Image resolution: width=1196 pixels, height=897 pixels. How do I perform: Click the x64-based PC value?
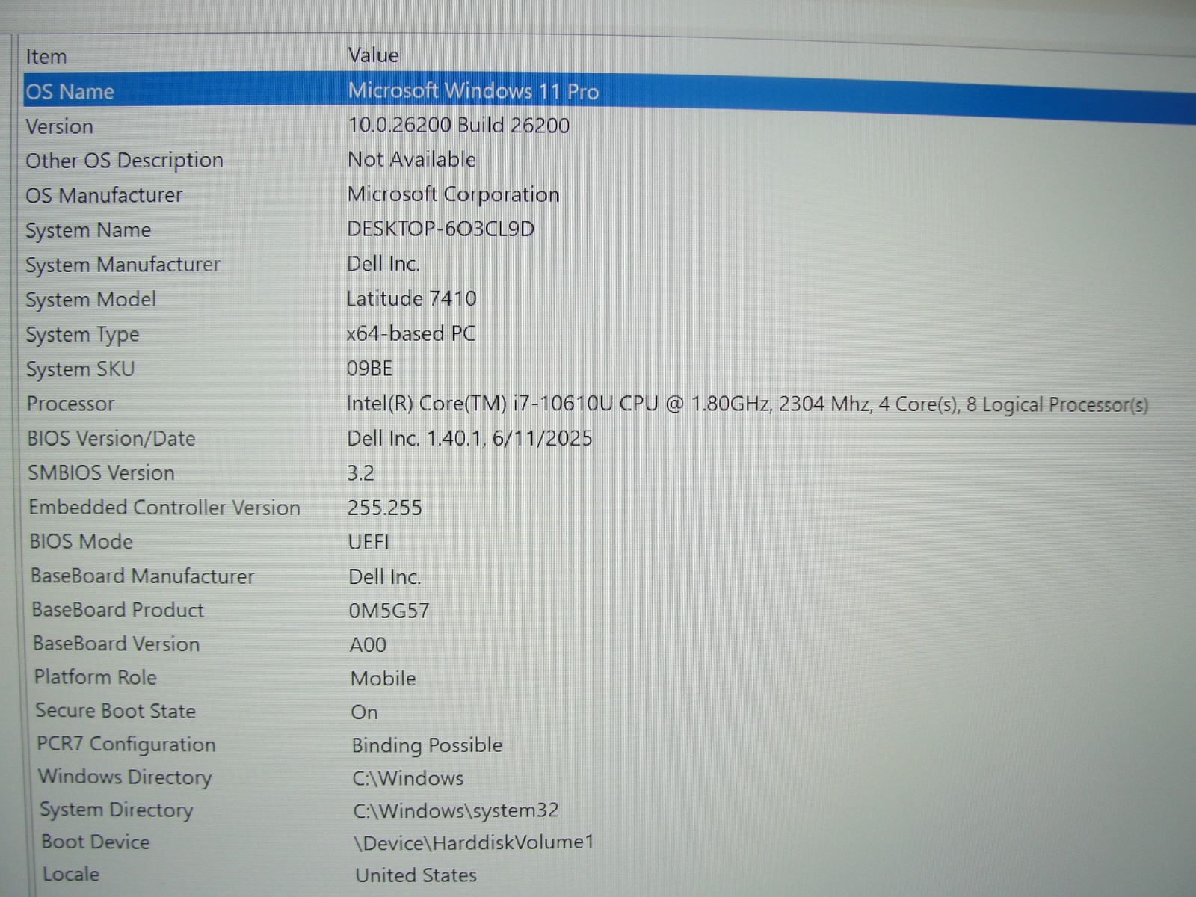tap(410, 333)
